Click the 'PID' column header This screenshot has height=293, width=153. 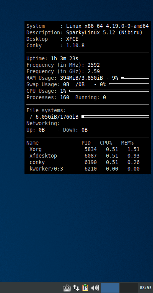point(86,143)
